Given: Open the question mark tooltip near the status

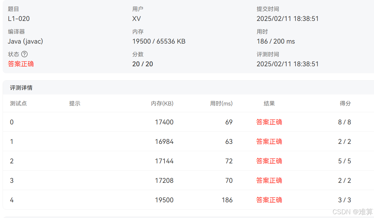Looking at the screenshot, I should (x=24, y=54).
